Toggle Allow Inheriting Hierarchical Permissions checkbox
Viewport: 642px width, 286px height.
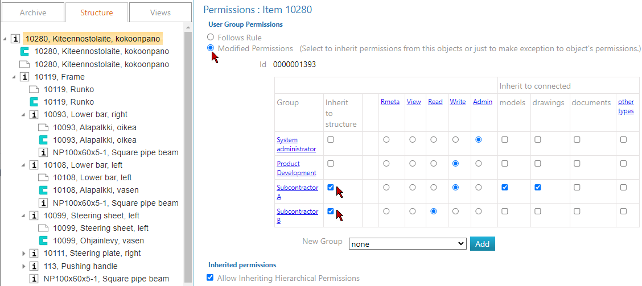click(x=211, y=278)
